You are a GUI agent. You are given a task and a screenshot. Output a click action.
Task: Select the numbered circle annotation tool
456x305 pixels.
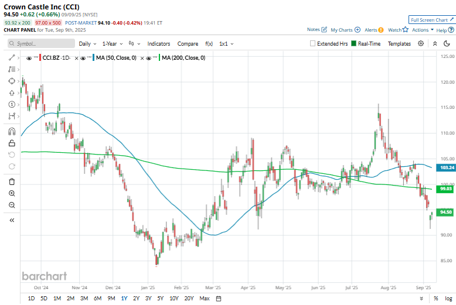(x=12, y=105)
